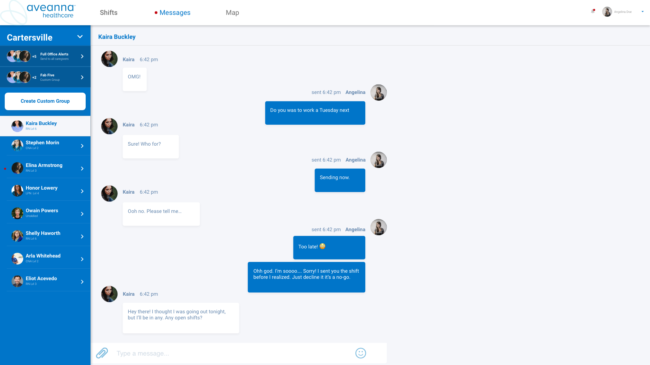650x365 pixels.
Task: Open Full Office Alerts chevron
Action: click(82, 56)
